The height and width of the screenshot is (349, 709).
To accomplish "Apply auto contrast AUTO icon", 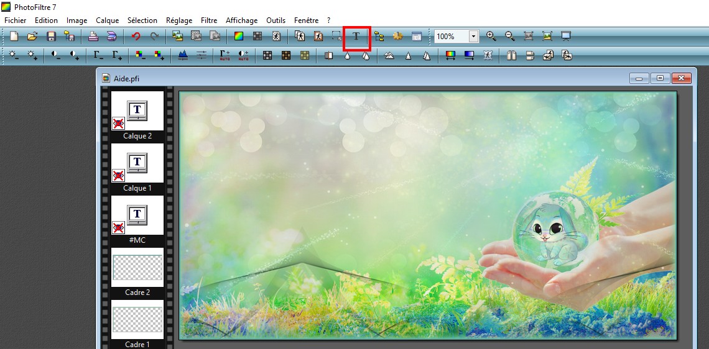I will pos(243,55).
